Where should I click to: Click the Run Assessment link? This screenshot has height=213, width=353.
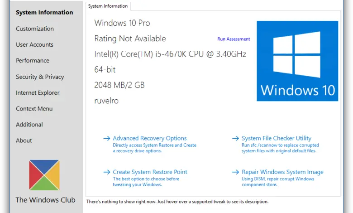(234, 39)
